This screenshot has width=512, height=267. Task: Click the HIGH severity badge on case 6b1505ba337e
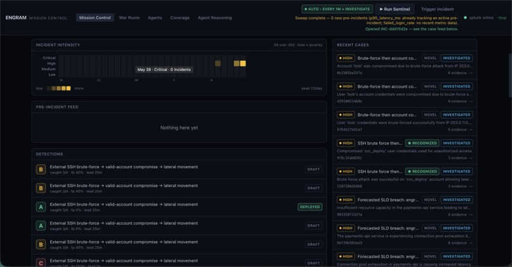[346, 58]
